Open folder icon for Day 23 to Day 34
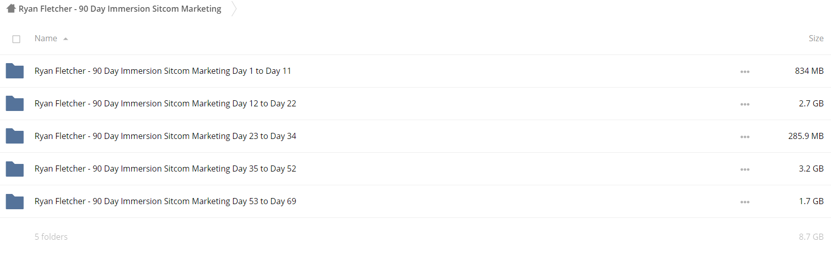This screenshot has width=831, height=253. tap(15, 136)
